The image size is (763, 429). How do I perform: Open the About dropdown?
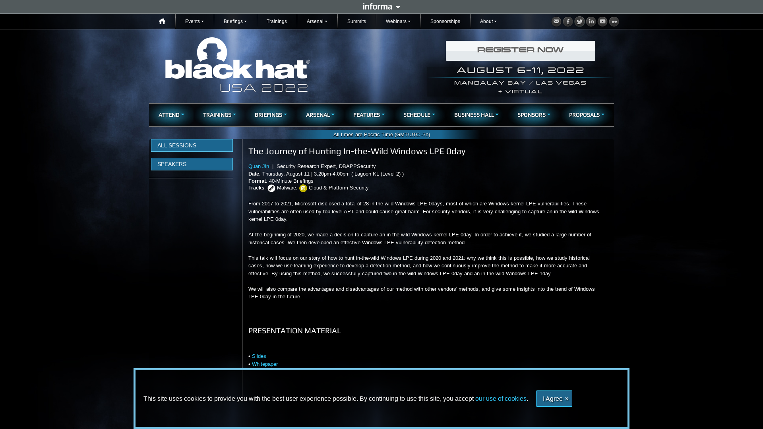point(488,21)
